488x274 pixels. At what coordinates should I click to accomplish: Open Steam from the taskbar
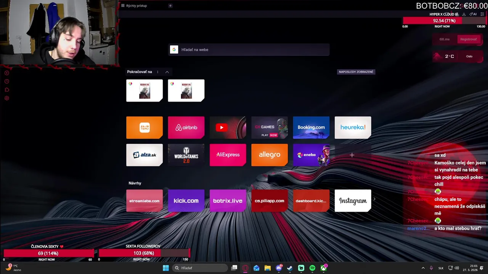coord(290,268)
